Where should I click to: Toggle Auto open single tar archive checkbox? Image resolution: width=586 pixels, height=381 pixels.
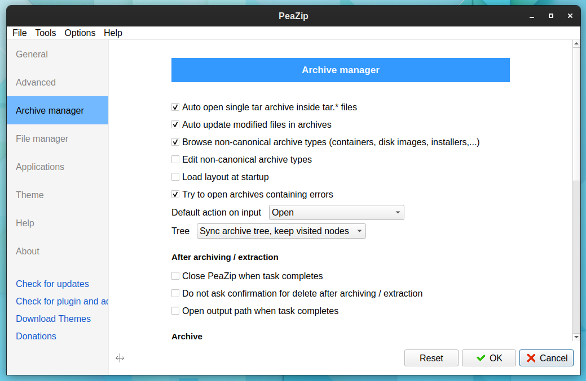[x=175, y=107]
